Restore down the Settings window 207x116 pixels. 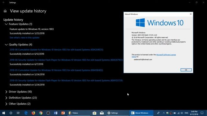point(197,2)
